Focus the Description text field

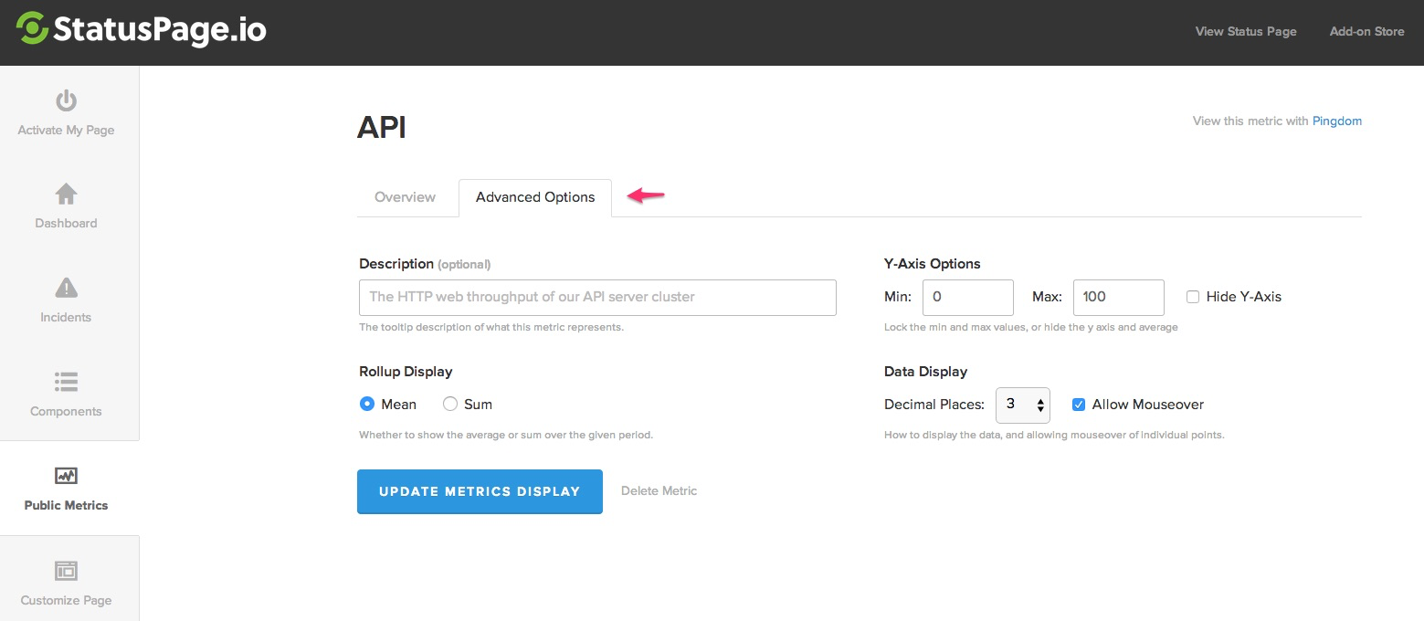(597, 298)
